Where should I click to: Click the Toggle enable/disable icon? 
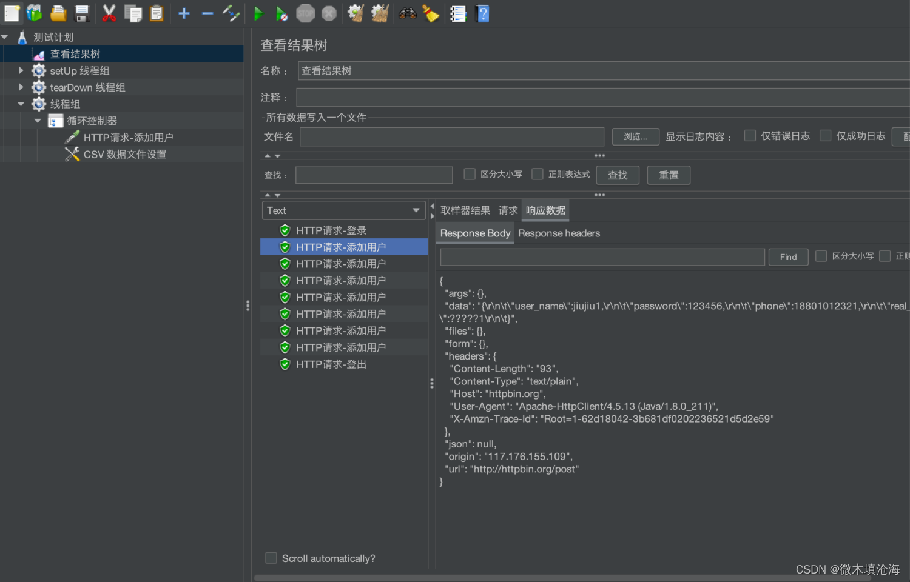click(x=231, y=13)
